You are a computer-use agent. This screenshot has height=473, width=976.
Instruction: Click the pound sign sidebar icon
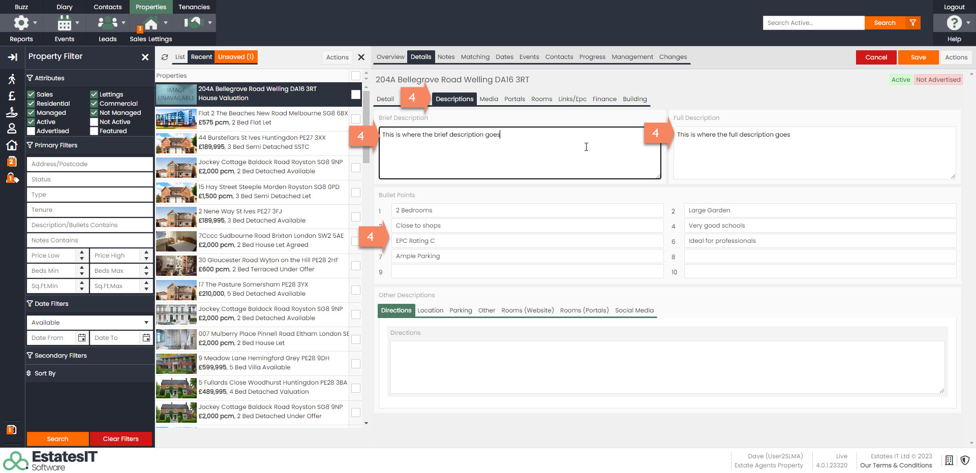pyautogui.click(x=12, y=96)
